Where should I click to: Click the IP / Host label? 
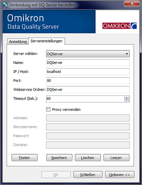point(21,72)
